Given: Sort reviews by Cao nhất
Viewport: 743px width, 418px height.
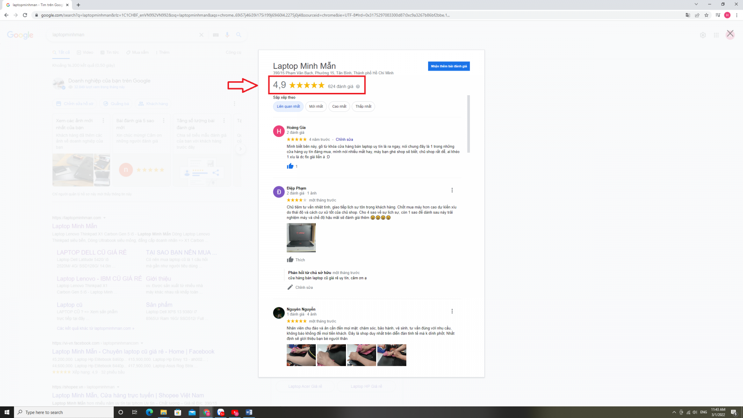Looking at the screenshot, I should [x=339, y=106].
